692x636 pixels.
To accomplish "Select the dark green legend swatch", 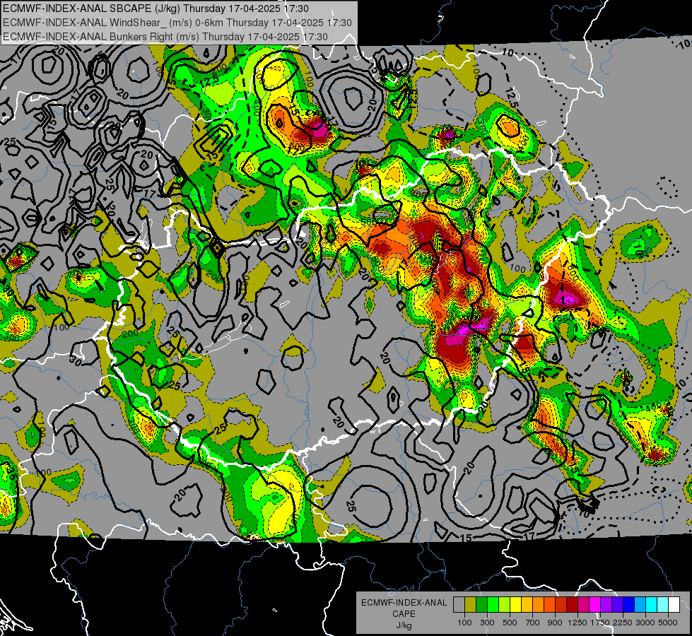I will pyautogui.click(x=481, y=604).
